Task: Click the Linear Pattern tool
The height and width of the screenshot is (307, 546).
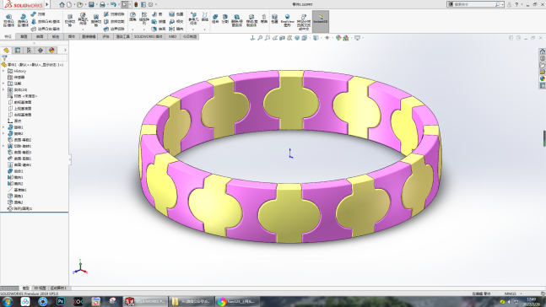Action: [x=144, y=18]
